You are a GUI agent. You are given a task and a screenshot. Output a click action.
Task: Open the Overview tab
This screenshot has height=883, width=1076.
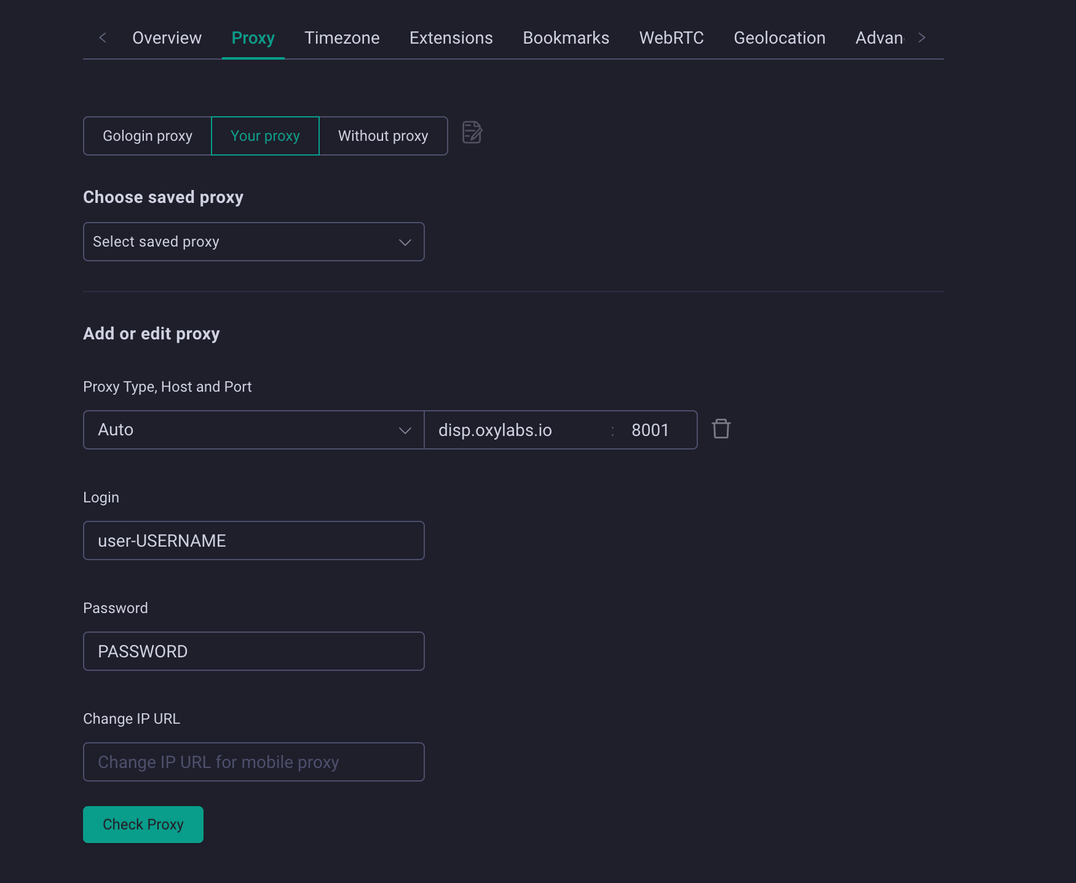pos(167,38)
